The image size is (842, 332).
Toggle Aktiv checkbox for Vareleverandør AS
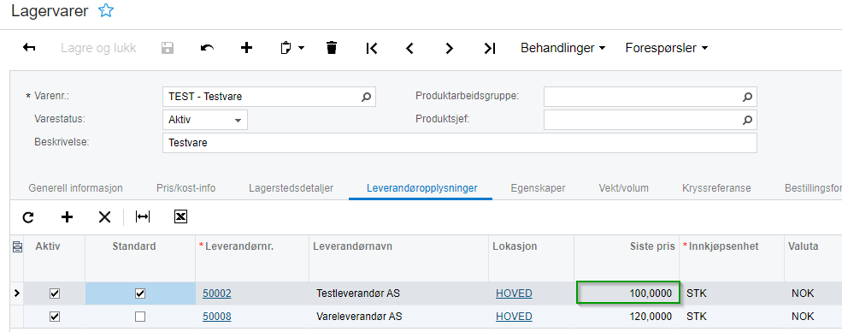(x=54, y=317)
